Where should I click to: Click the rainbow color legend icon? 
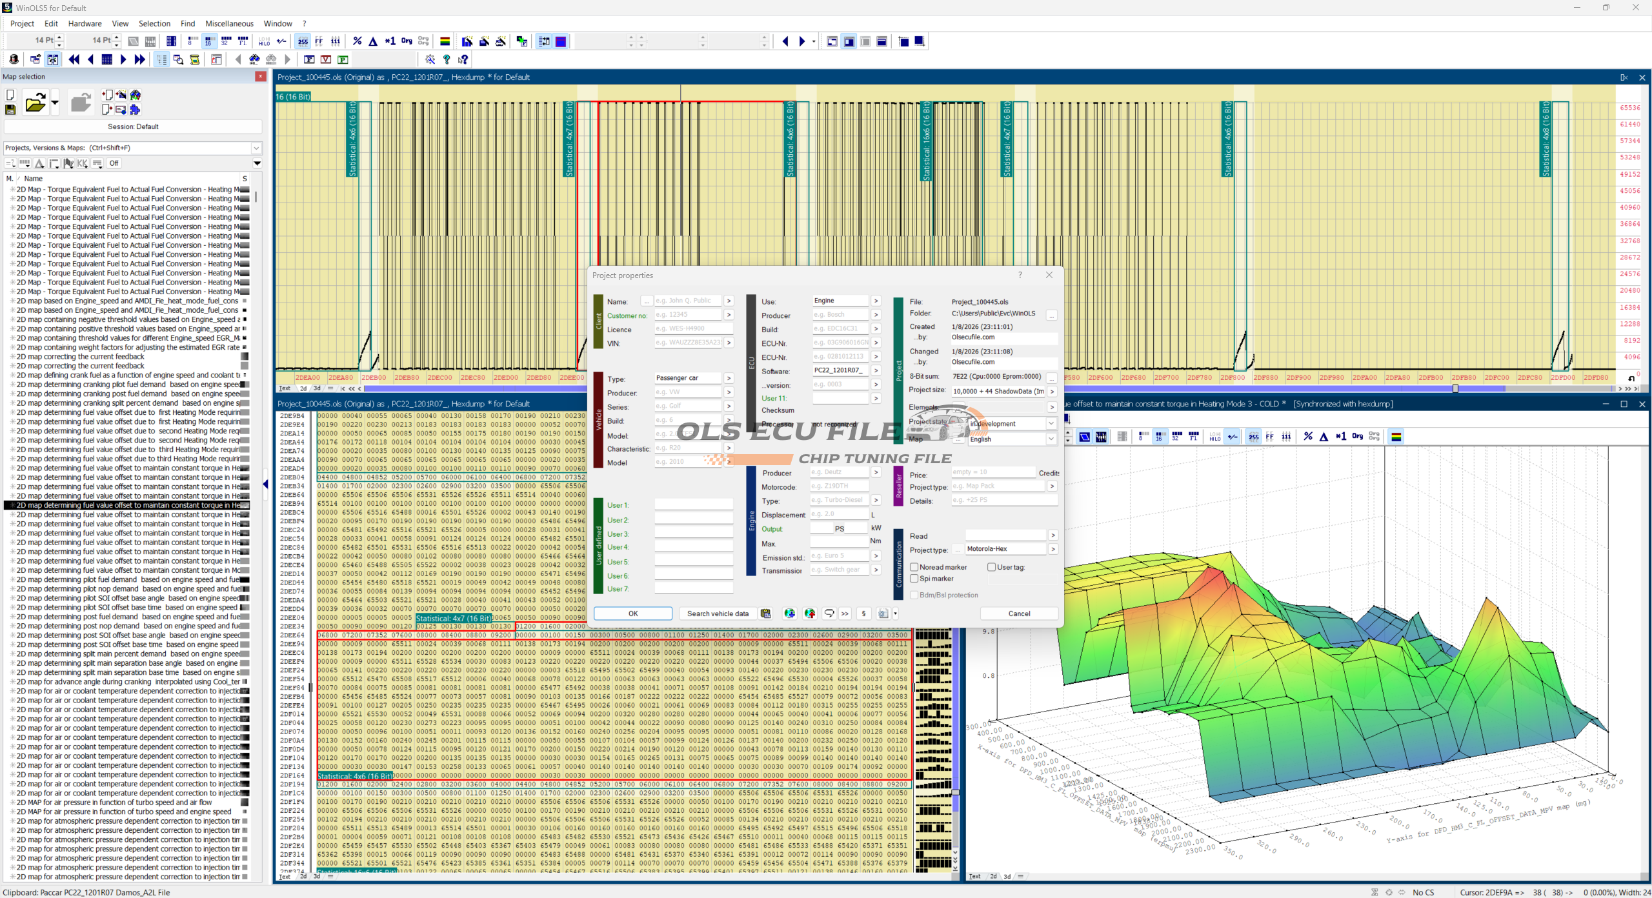(x=445, y=41)
